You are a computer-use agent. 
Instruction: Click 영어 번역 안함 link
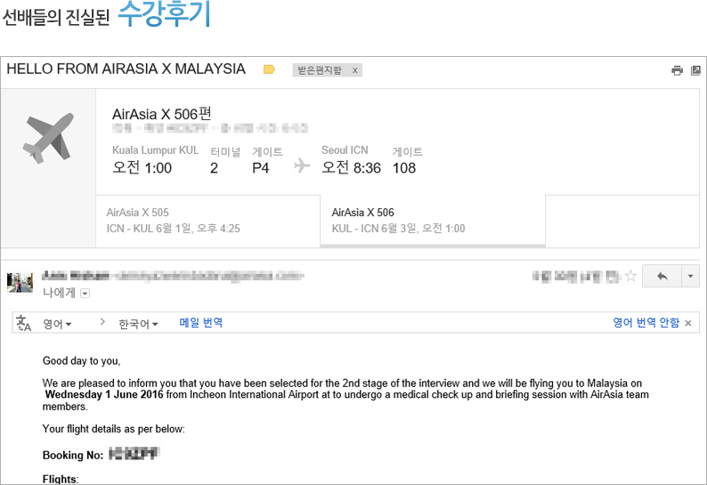(646, 323)
